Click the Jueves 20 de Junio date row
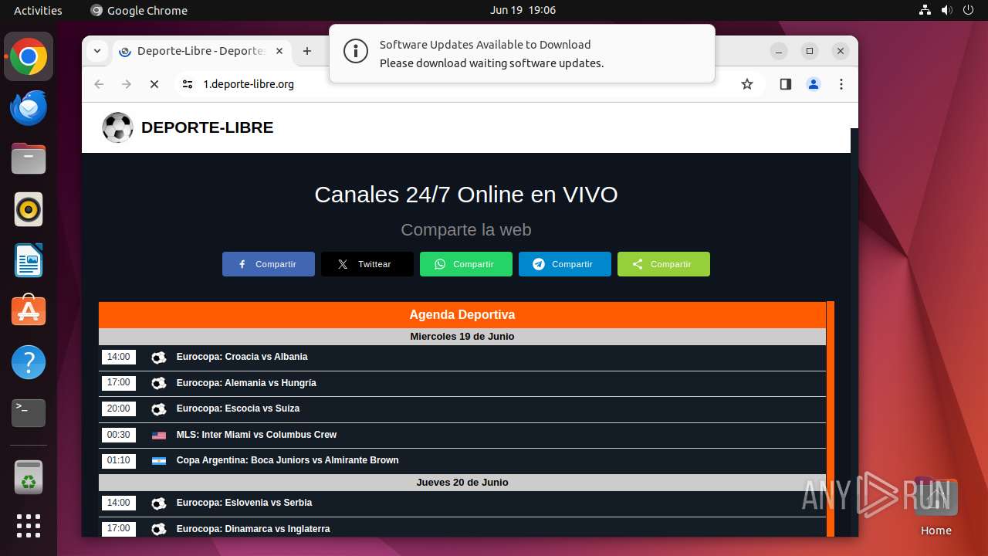This screenshot has height=556, width=988. coord(462,483)
